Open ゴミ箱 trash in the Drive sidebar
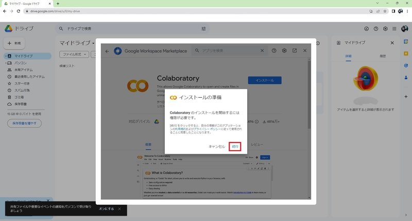 [19, 97]
